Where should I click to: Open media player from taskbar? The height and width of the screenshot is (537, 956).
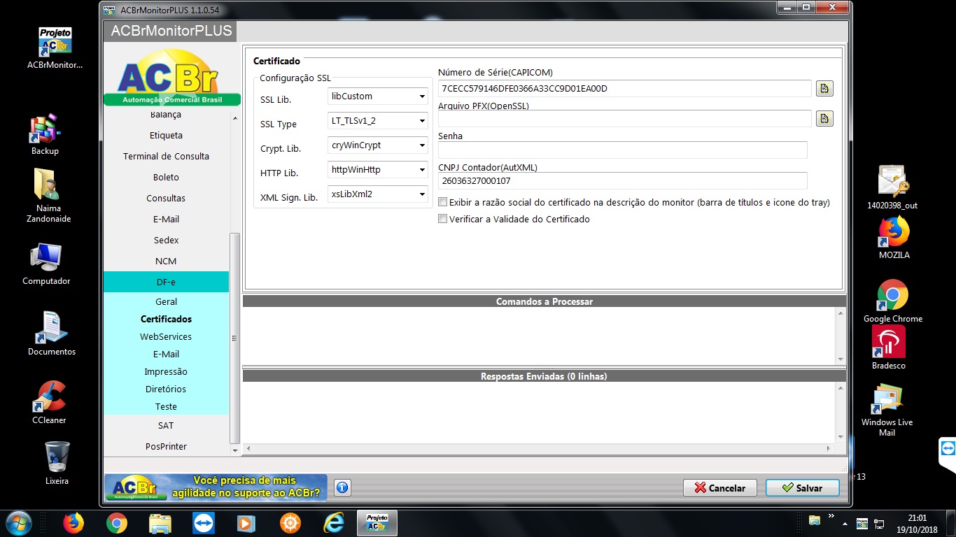[246, 523]
